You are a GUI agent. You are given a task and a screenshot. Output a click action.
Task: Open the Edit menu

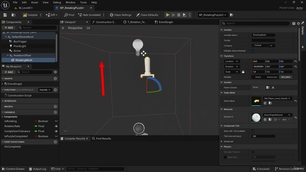[x=24, y=2]
